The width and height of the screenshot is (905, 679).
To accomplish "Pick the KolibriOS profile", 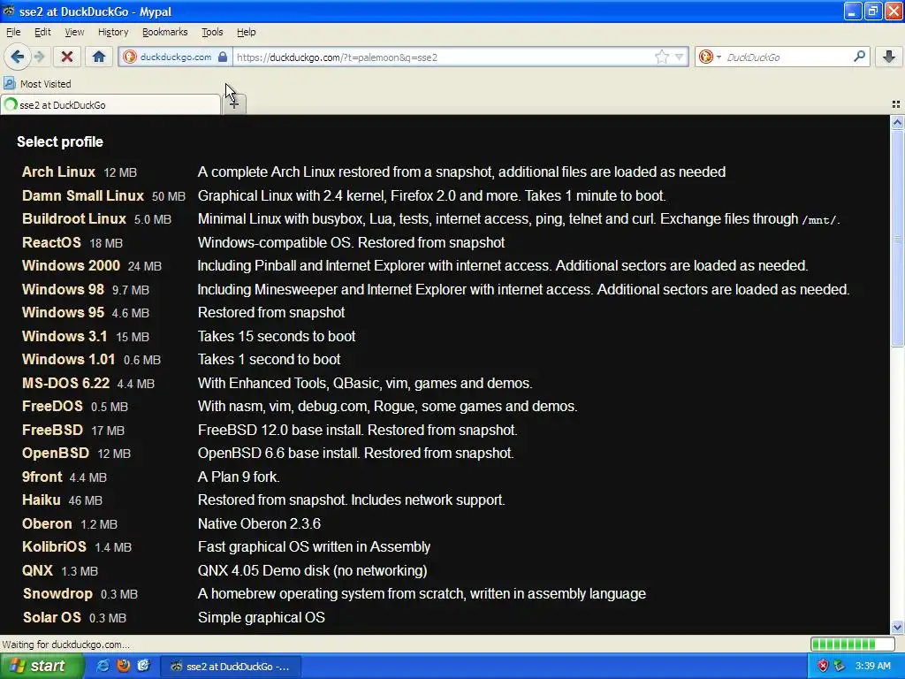I will (54, 546).
